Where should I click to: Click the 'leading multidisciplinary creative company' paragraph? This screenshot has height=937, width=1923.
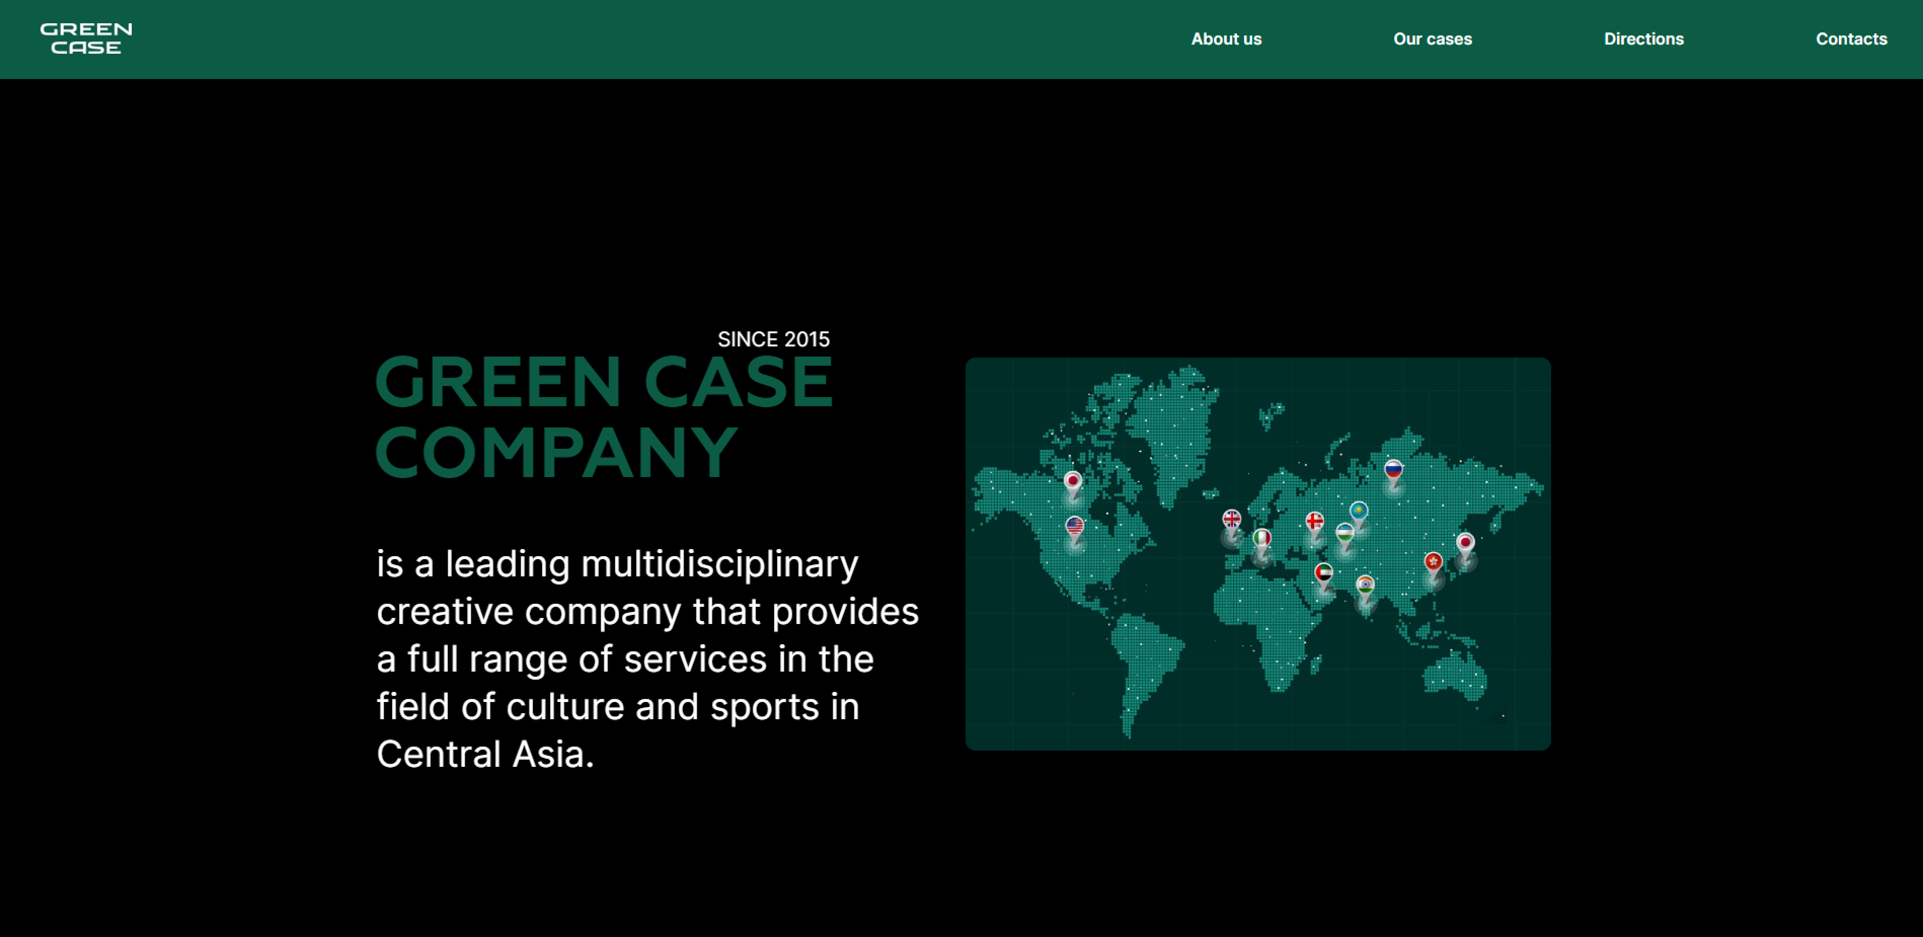[647, 658]
